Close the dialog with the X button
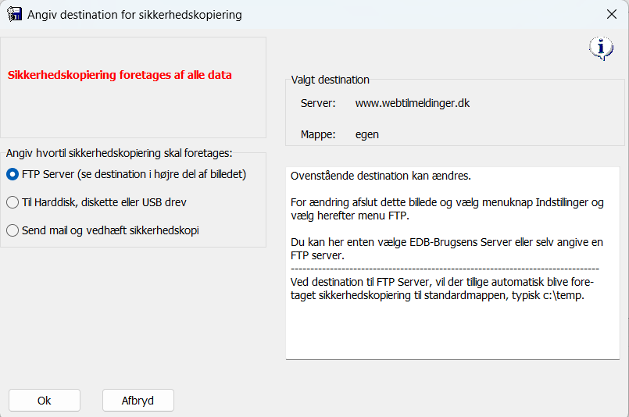Viewport: 629px width, 417px height. coord(611,14)
